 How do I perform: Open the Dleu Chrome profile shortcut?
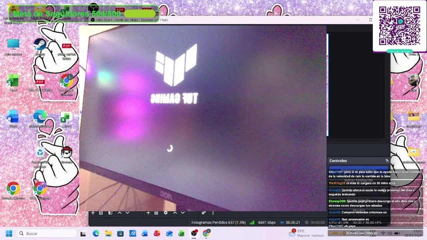click(x=40, y=191)
